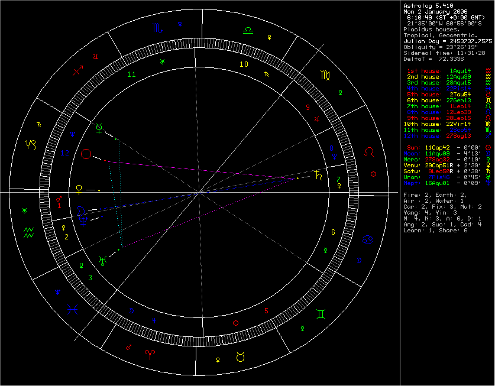This screenshot has height=386, width=495.
Task: Select the "Obliquity = 23°26'19"" line
Action: click(441, 47)
